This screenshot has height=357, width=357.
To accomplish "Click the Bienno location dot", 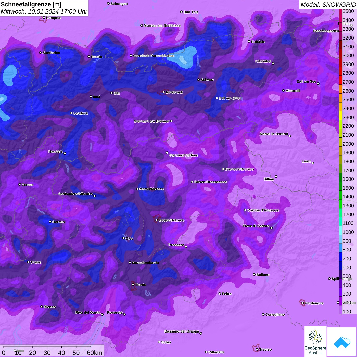I will [42, 307].
